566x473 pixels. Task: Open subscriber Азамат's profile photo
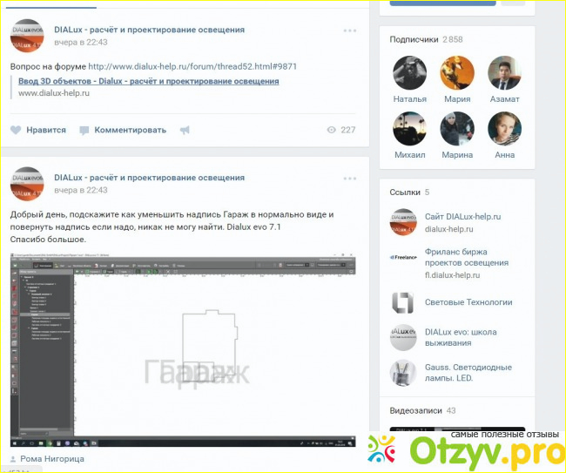504,73
